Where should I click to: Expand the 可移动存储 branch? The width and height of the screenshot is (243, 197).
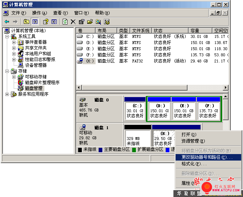point(14,77)
